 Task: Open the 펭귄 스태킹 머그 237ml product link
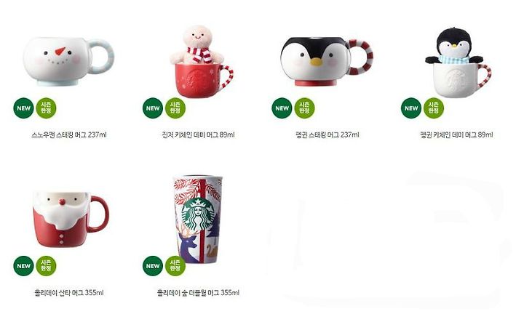[x=327, y=134]
